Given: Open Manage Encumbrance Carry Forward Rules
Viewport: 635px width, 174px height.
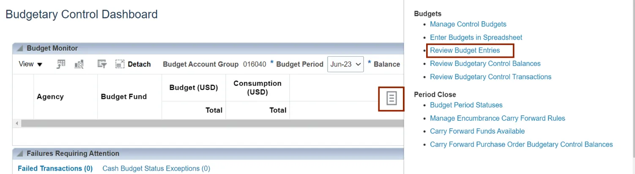Looking at the screenshot, I should point(497,118).
